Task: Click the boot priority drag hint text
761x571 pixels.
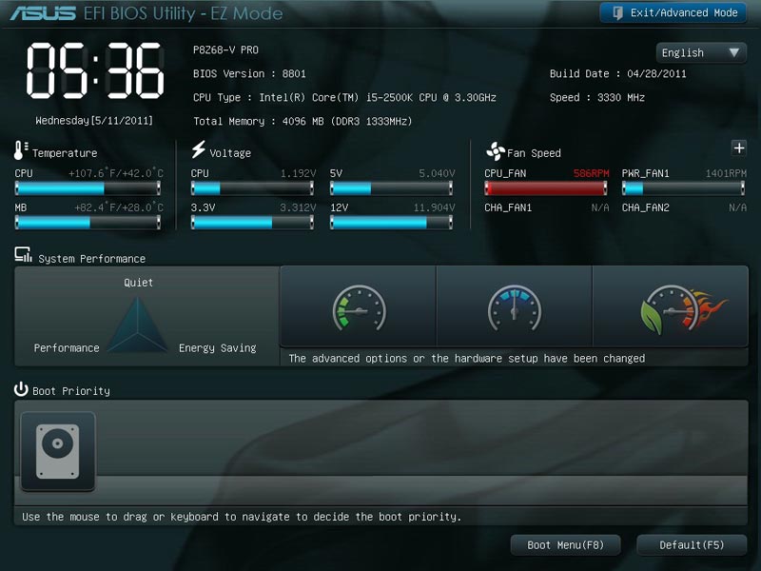Action: click(242, 517)
